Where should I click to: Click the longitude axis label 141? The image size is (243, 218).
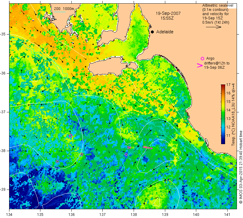[x=227, y=215]
